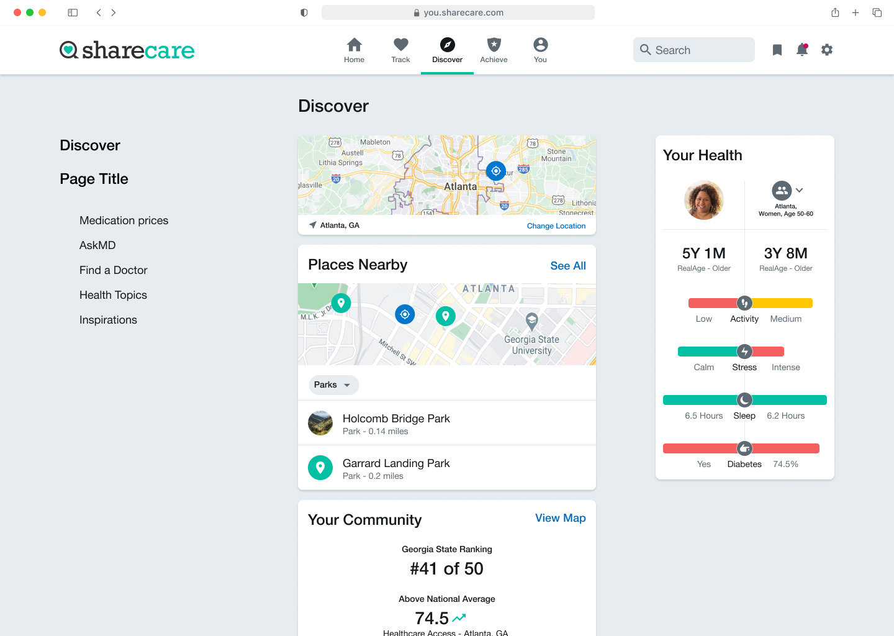
Task: Go forward with browser forward arrow
Action: (x=114, y=12)
